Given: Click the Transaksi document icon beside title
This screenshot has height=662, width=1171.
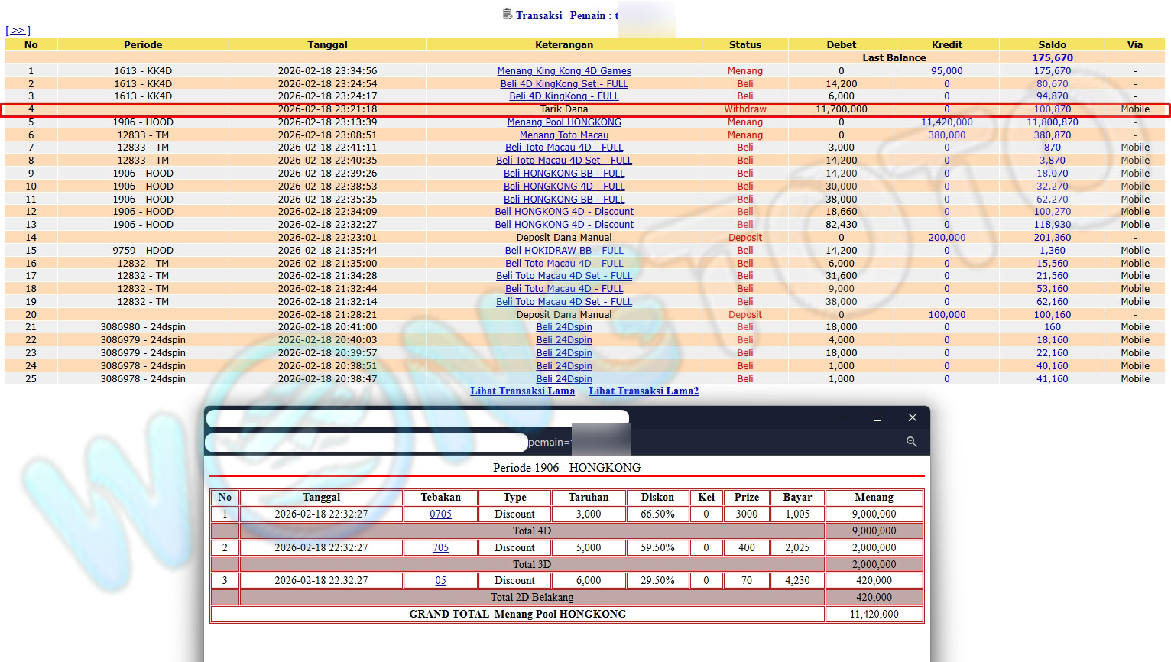Looking at the screenshot, I should (508, 14).
